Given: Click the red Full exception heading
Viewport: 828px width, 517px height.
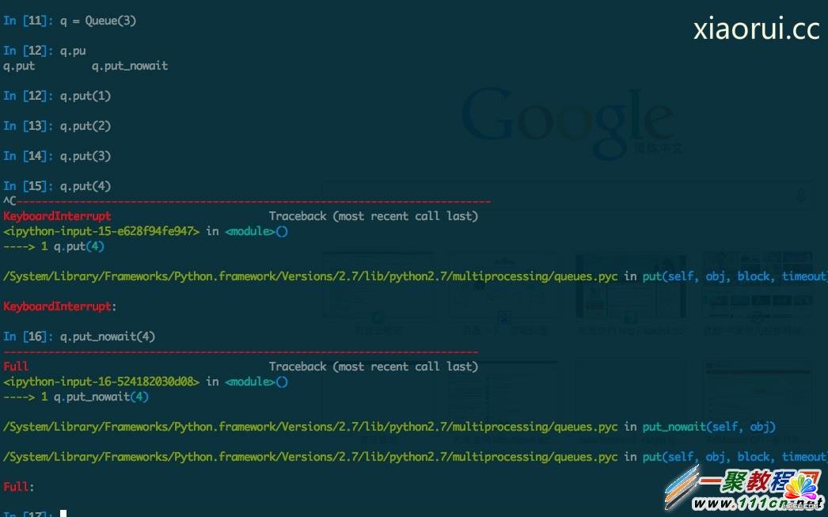Looking at the screenshot, I should 16,367.
